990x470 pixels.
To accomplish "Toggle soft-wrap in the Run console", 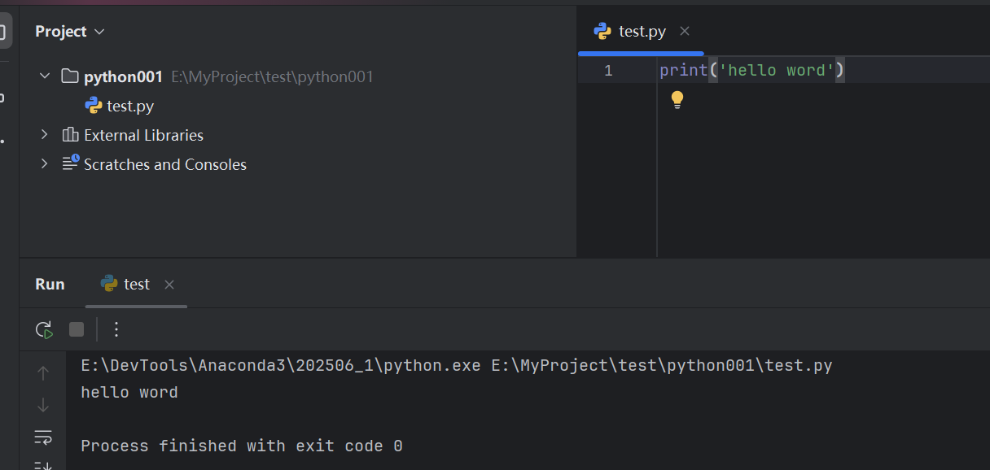I will [43, 437].
